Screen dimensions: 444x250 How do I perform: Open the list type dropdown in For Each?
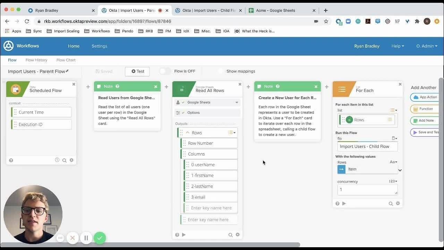[394, 110]
